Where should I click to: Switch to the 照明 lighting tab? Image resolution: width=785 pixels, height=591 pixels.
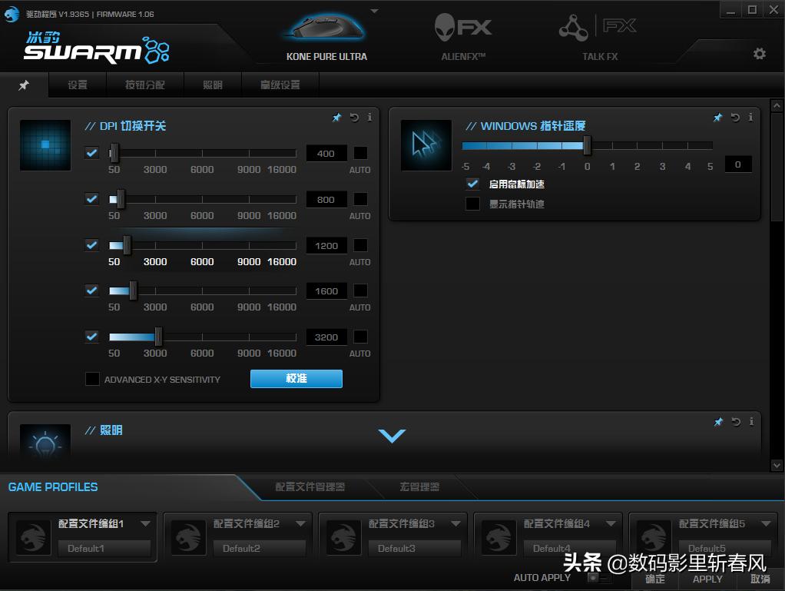[213, 85]
